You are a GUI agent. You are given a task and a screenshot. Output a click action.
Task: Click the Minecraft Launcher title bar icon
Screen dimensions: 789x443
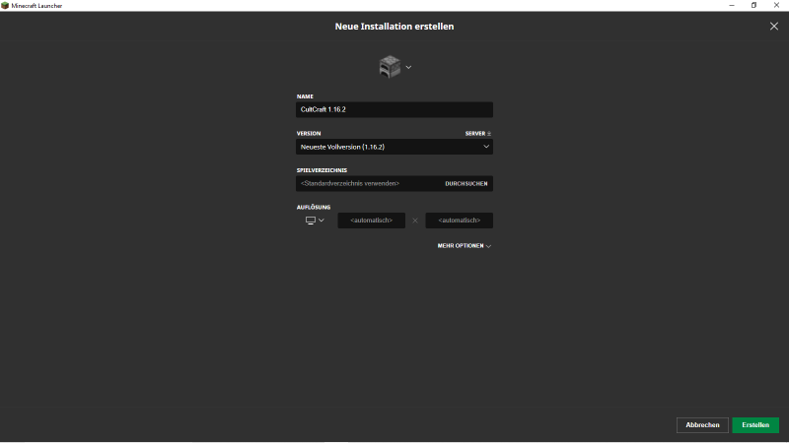(x=5, y=5)
